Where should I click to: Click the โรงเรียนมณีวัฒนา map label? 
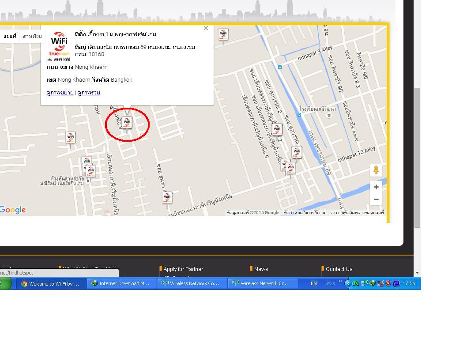pos(317,109)
